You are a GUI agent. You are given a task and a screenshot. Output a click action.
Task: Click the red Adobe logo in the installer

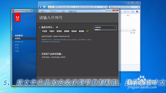pyautogui.click(x=17, y=17)
